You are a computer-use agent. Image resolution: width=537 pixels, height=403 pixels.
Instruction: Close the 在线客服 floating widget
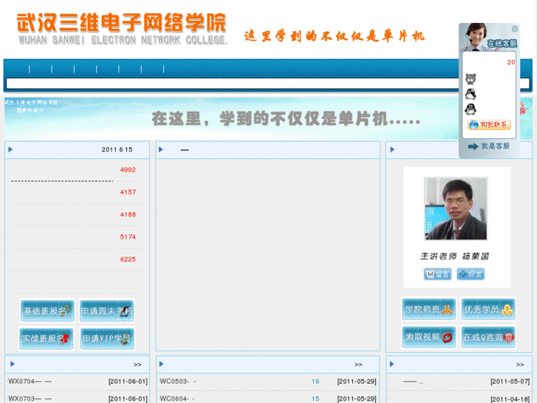pos(514,29)
